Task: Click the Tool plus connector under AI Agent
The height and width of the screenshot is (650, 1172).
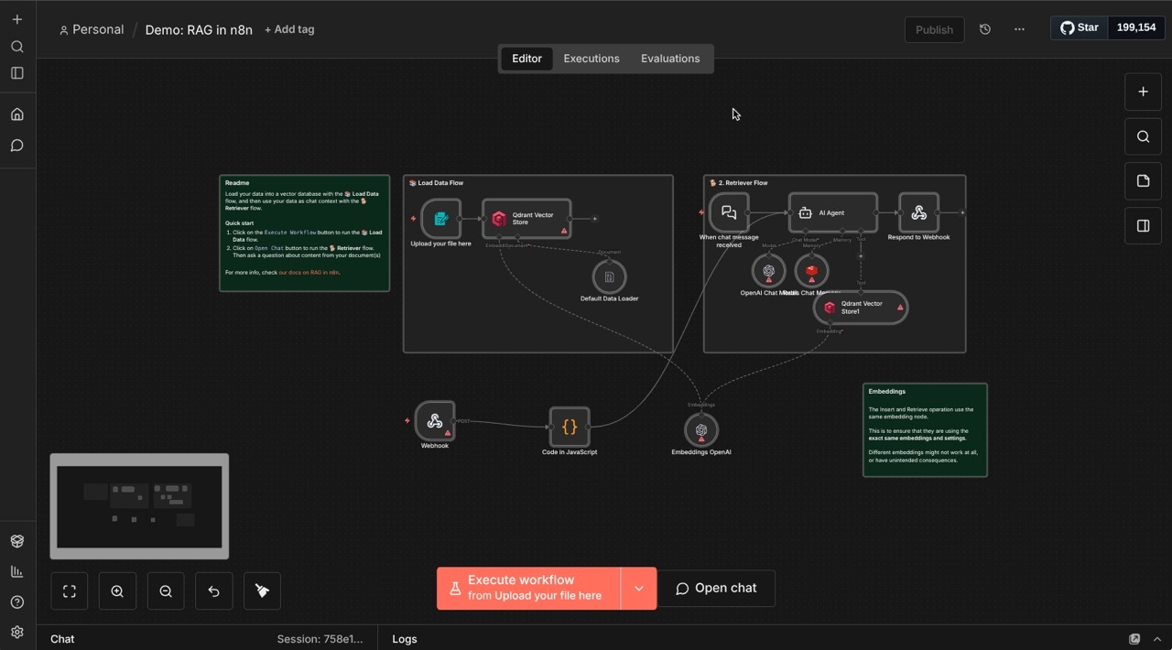Action: (861, 257)
